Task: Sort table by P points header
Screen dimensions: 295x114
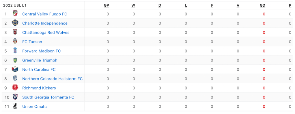Action: (x=290, y=5)
